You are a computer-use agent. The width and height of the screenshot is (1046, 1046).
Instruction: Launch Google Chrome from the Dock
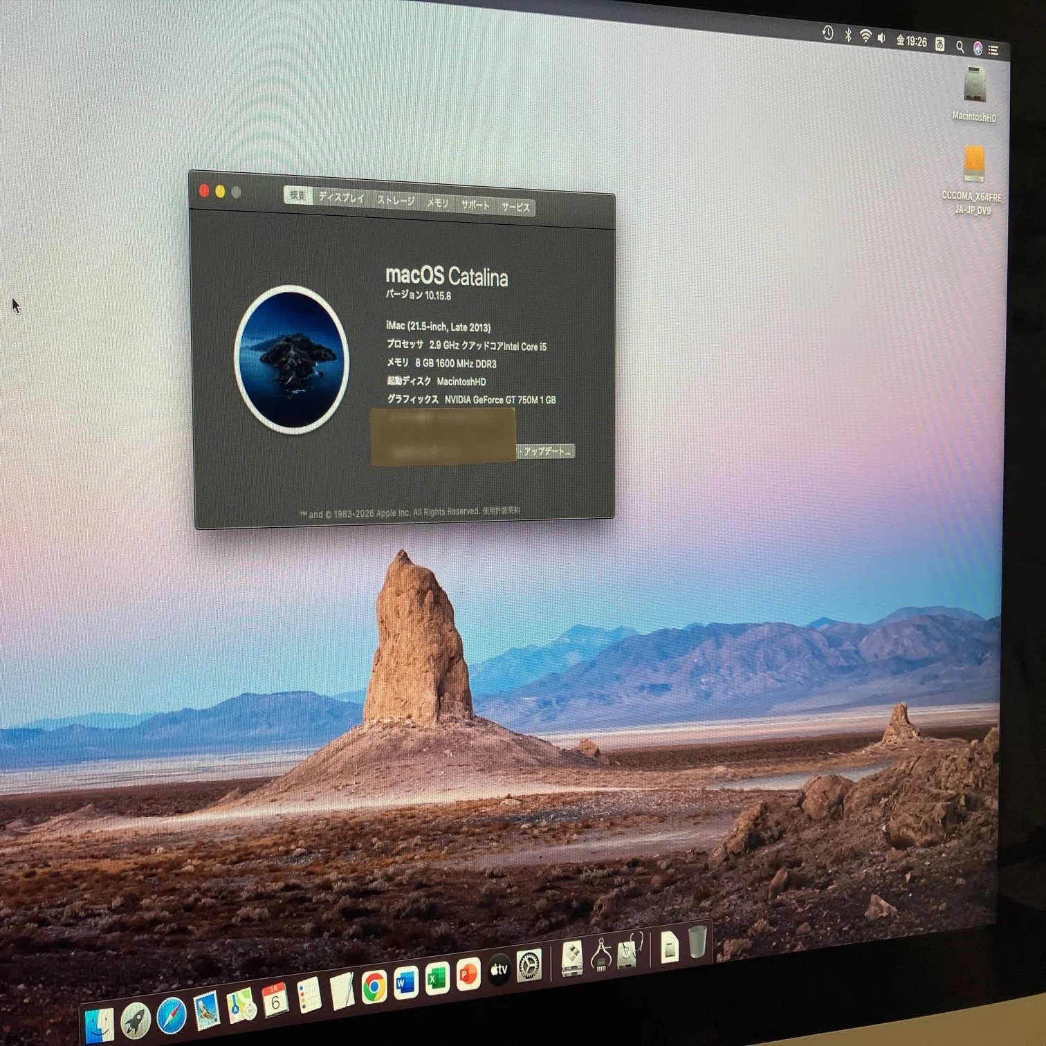(x=374, y=987)
